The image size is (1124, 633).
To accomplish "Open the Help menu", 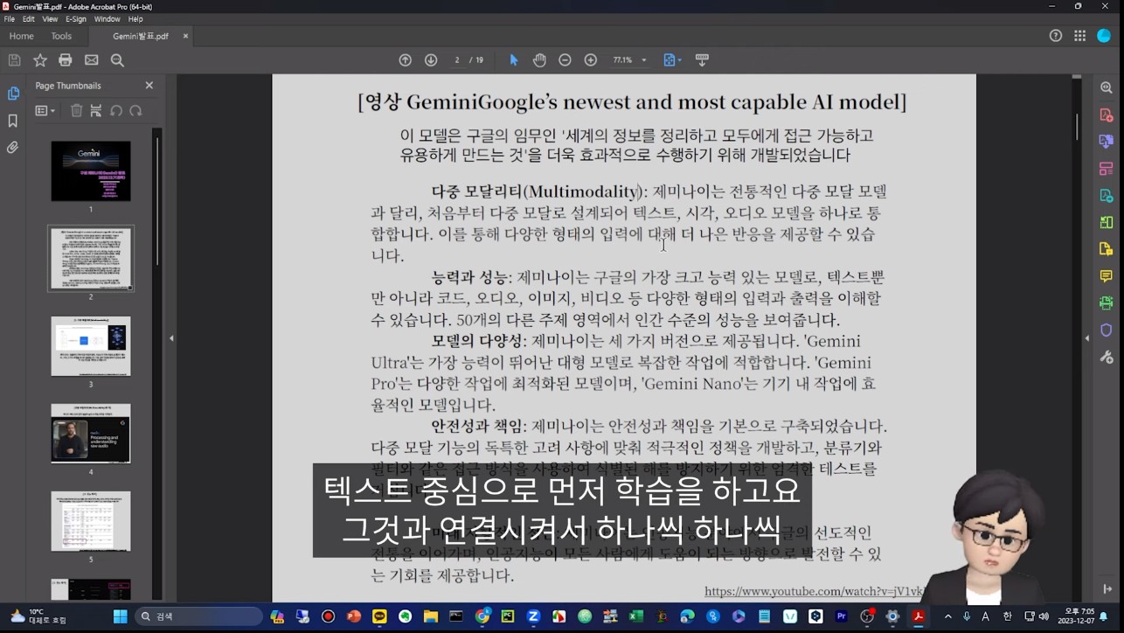I will point(135,19).
